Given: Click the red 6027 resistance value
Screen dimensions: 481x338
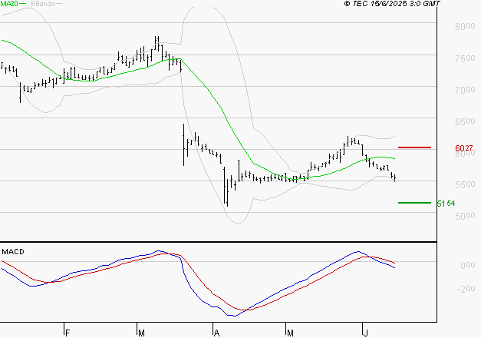Looking at the screenshot, I should pos(464,148).
